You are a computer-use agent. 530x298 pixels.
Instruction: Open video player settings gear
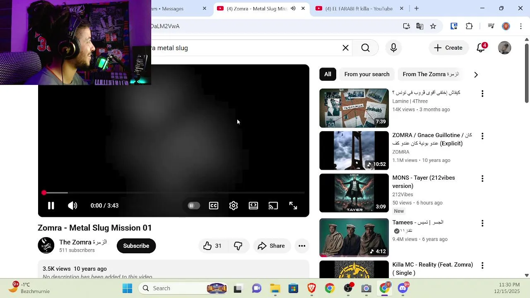point(234,206)
